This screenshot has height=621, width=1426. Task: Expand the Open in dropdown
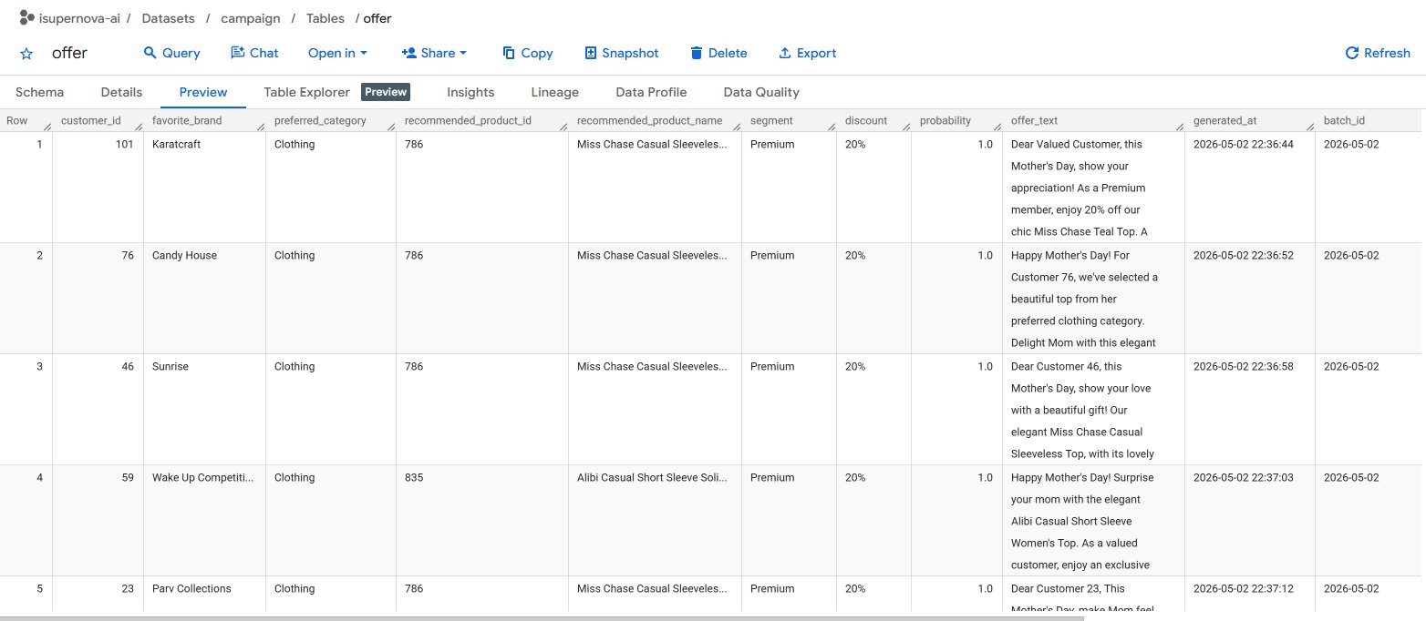337,53
